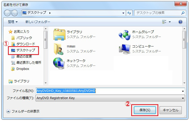Open the ファイルの種類 combo box
The height and width of the screenshot is (121, 190).
point(110,98)
